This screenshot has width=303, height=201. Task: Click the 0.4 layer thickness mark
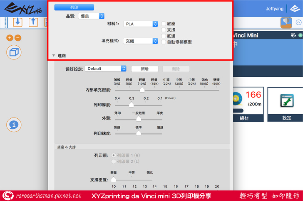point(117,98)
